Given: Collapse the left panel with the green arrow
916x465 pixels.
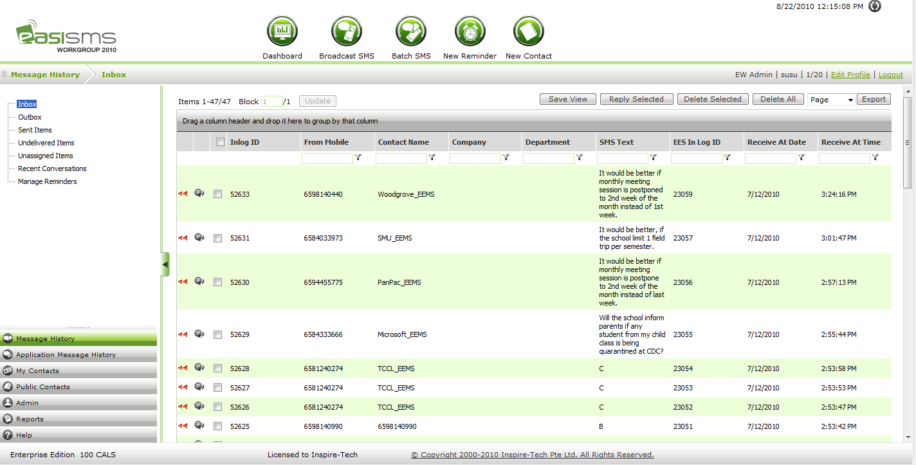Looking at the screenshot, I should [165, 264].
